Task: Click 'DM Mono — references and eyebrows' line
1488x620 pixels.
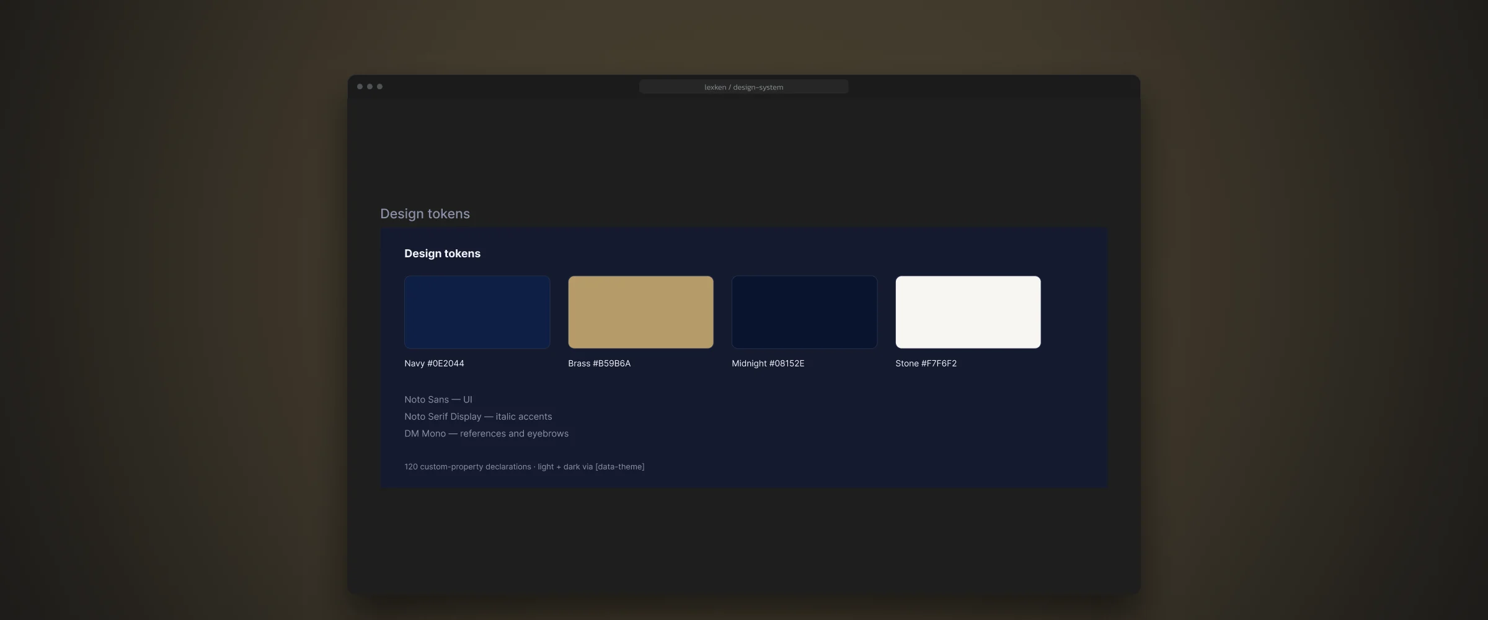Action: [486, 433]
